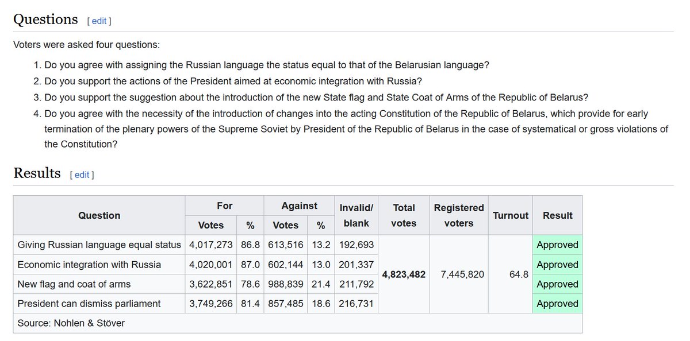Select the For column header
The width and height of the screenshot is (690, 341).
click(224, 206)
